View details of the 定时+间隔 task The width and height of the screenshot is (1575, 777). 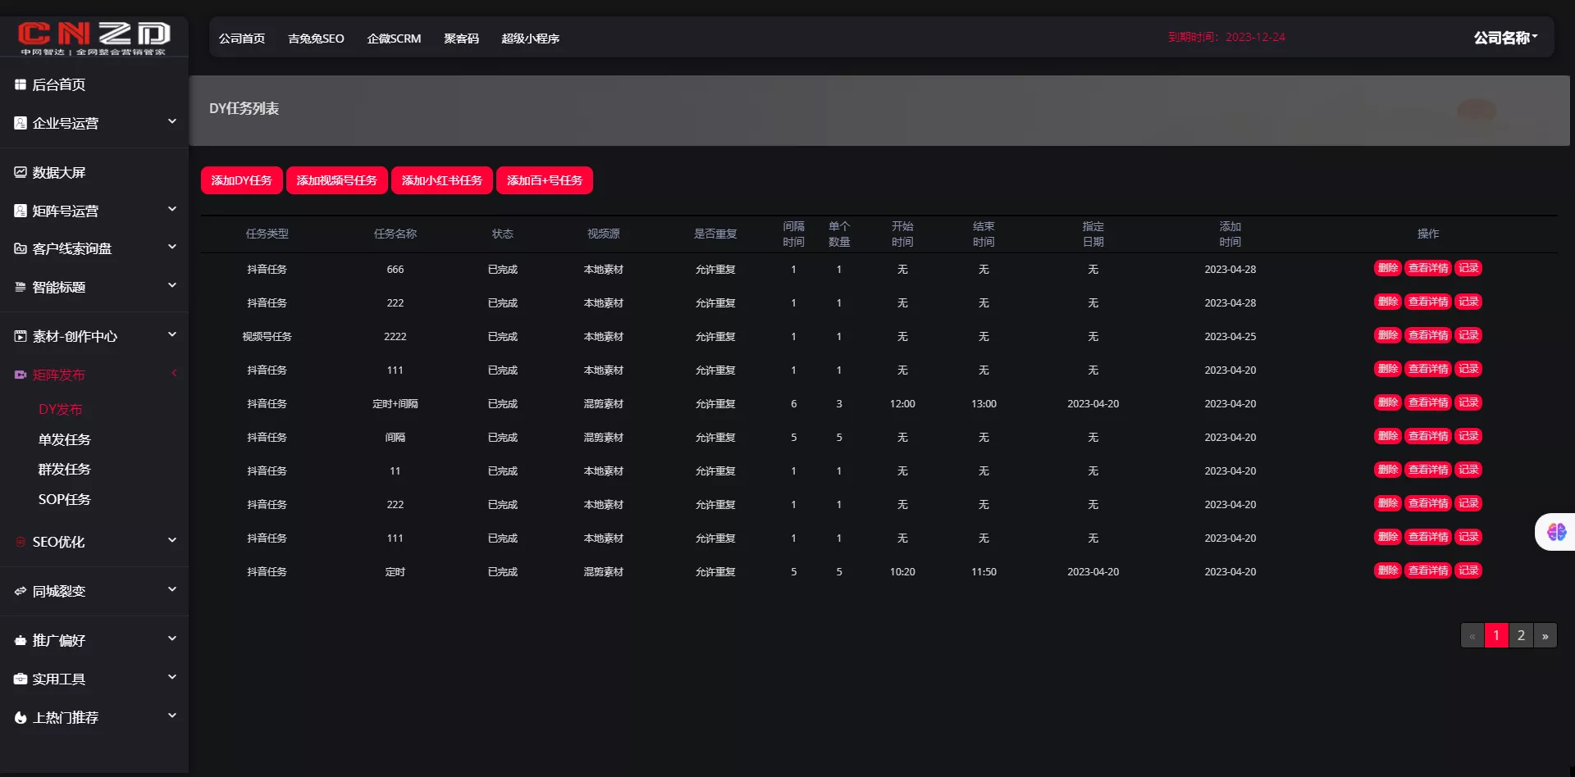pos(1427,402)
